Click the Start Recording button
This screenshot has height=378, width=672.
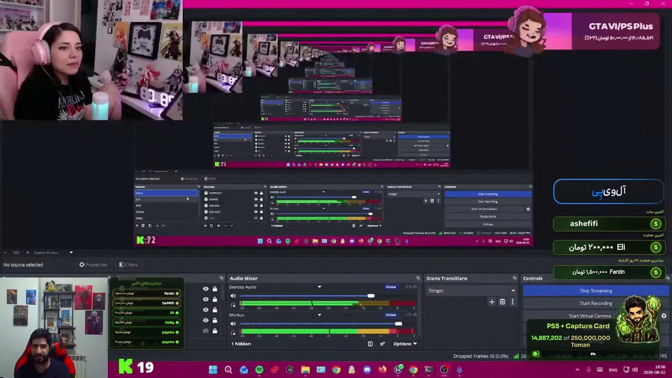[x=596, y=303]
